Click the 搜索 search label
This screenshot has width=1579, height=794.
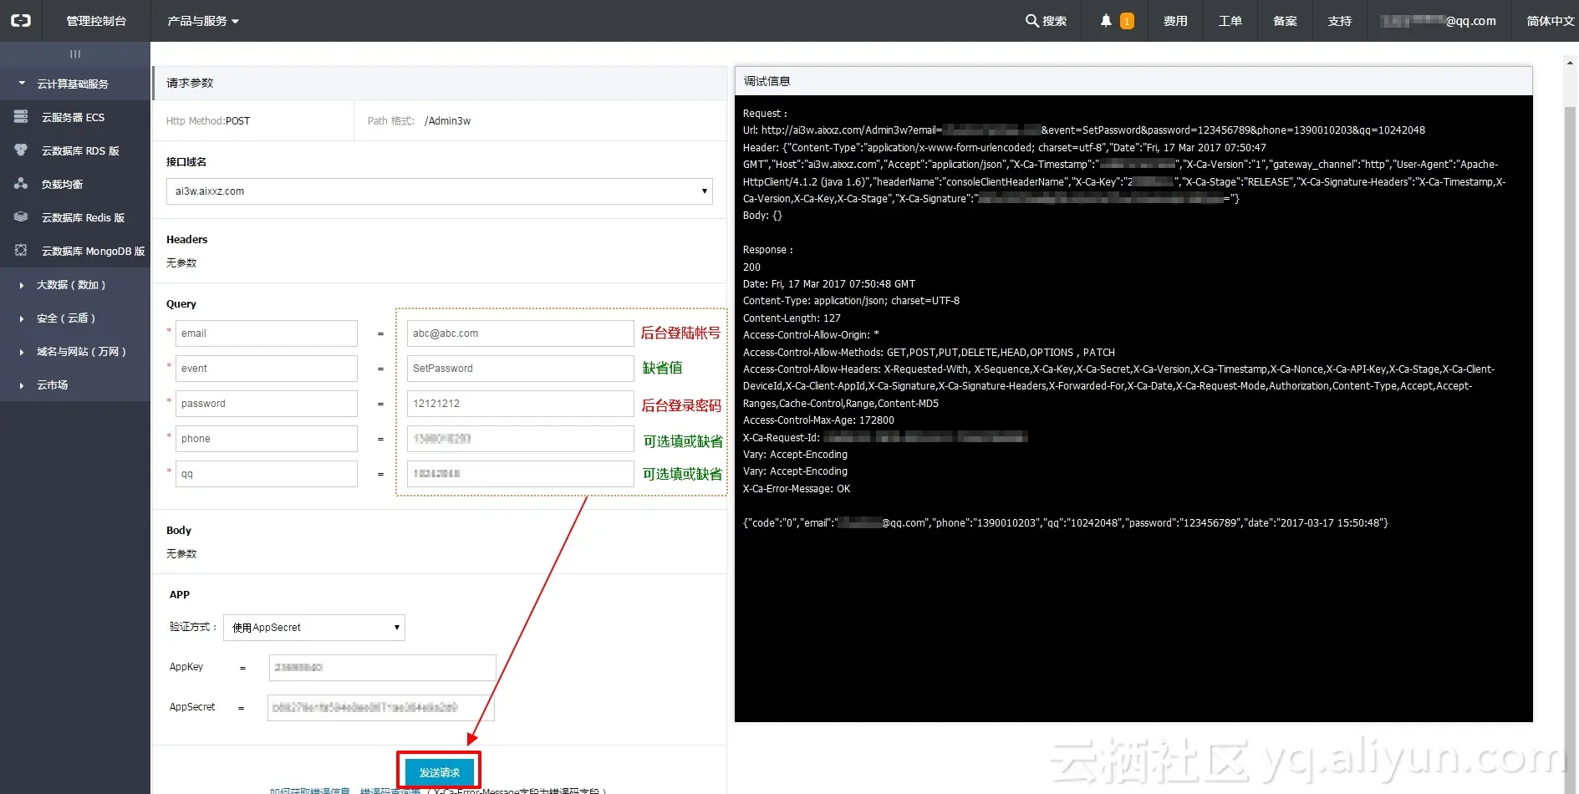(1054, 21)
